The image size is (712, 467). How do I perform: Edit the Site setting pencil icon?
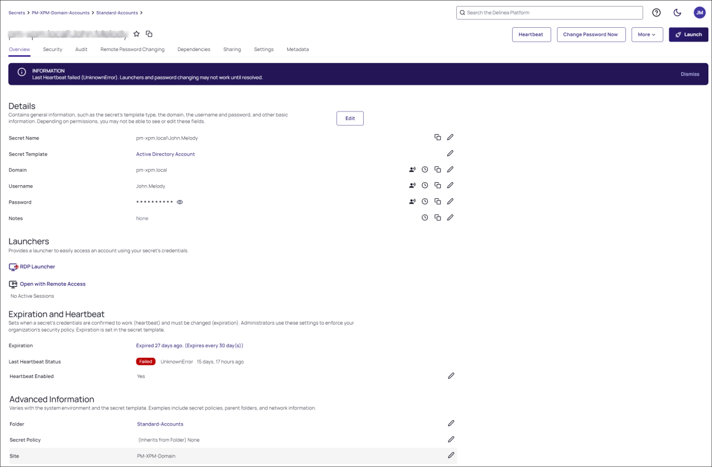(451, 455)
